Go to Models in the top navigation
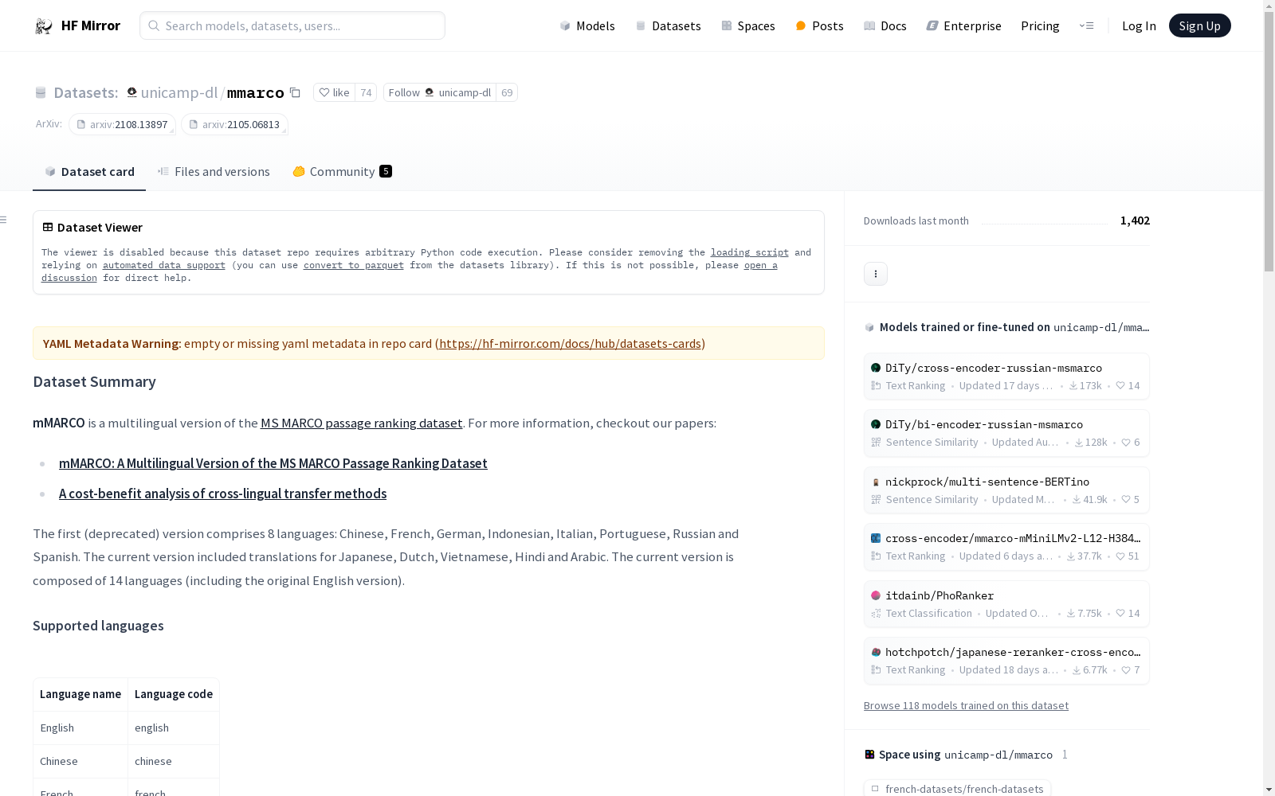 pyautogui.click(x=587, y=25)
